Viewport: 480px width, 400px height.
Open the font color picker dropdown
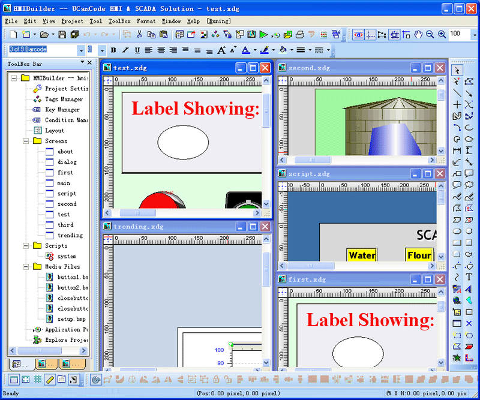(254, 50)
